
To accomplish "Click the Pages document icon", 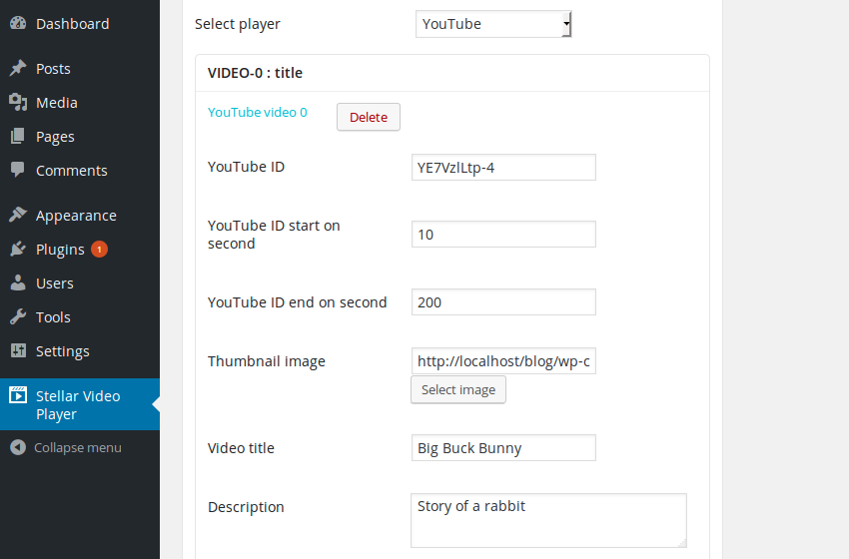I will (x=18, y=137).
